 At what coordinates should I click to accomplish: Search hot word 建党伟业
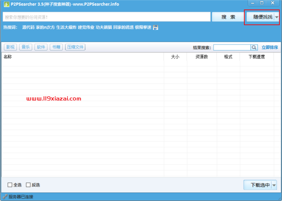pyautogui.click(x=86, y=27)
